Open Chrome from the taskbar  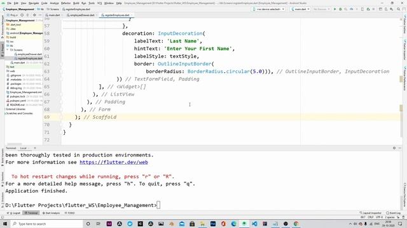[x=296, y=224]
